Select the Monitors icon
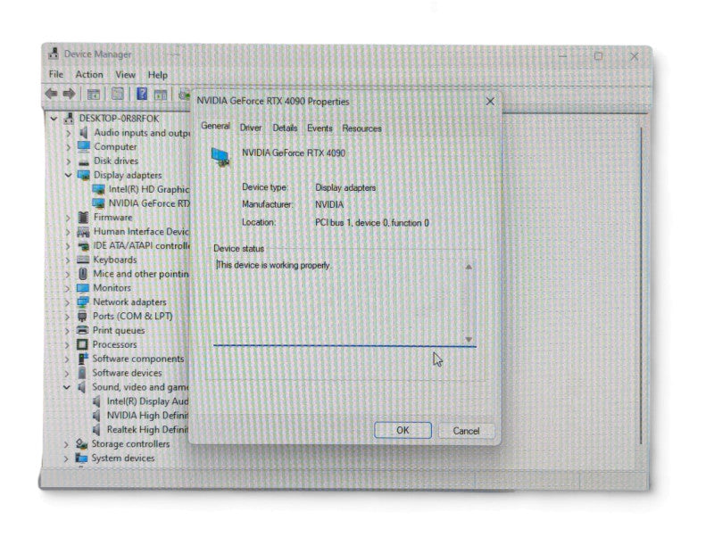Viewport: 714px width, 537px height. [x=83, y=288]
